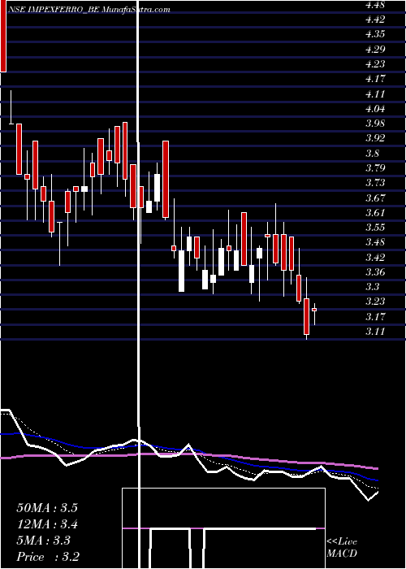The width and height of the screenshot is (406, 569).
Task: Click the 12MA : 3.4 readout
Action: 47,524
